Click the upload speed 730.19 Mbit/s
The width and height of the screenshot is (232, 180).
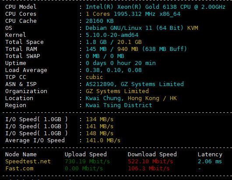[x=87, y=162]
